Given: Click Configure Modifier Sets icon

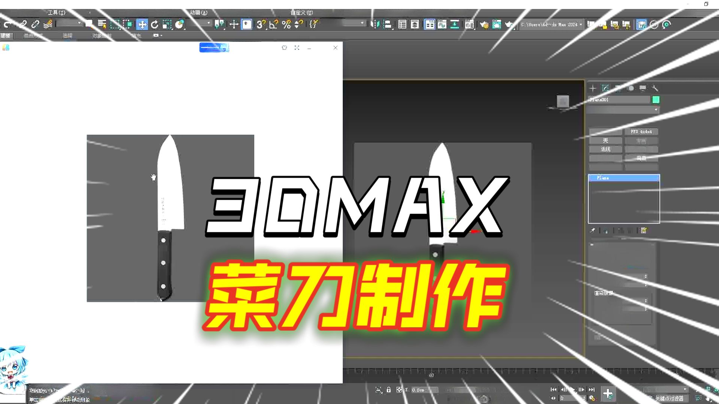Looking at the screenshot, I should click(644, 230).
